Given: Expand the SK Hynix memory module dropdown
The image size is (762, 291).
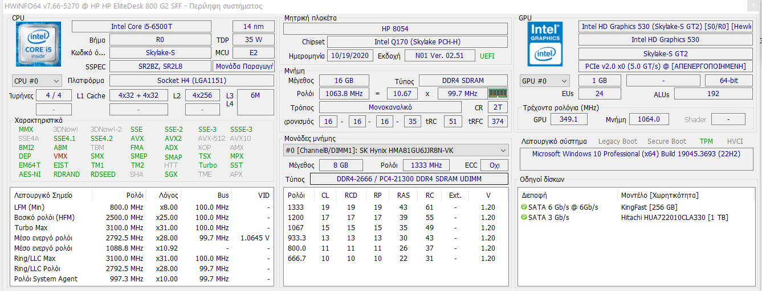Looking at the screenshot, I should pos(396,151).
